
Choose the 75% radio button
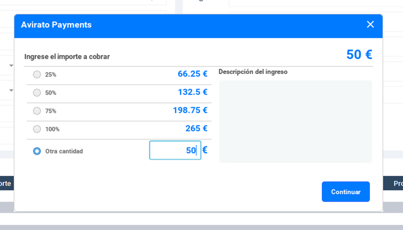(x=37, y=111)
